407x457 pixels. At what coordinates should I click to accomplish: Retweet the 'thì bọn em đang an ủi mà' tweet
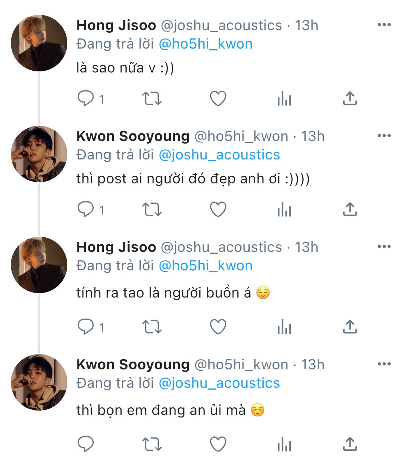(x=152, y=445)
